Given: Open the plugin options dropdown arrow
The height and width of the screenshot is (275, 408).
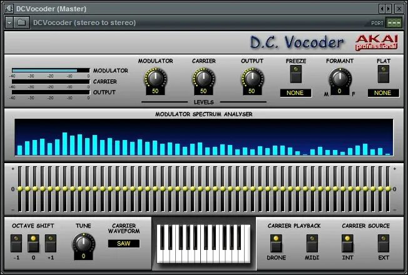Looking at the screenshot, I should pos(9,22).
